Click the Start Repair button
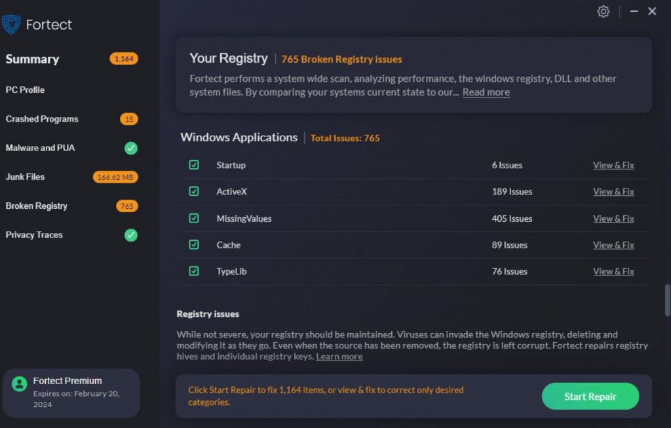This screenshot has width=671, height=428. pyautogui.click(x=590, y=397)
